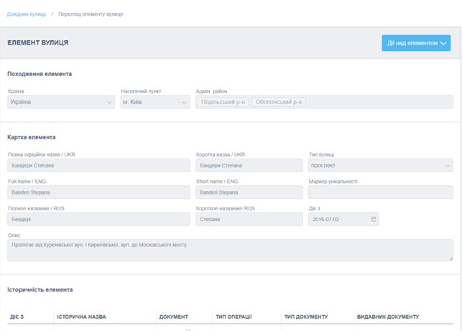The height and width of the screenshot is (331, 462).
Task: Select the Оболонський р-н district tag
Action: (279, 102)
